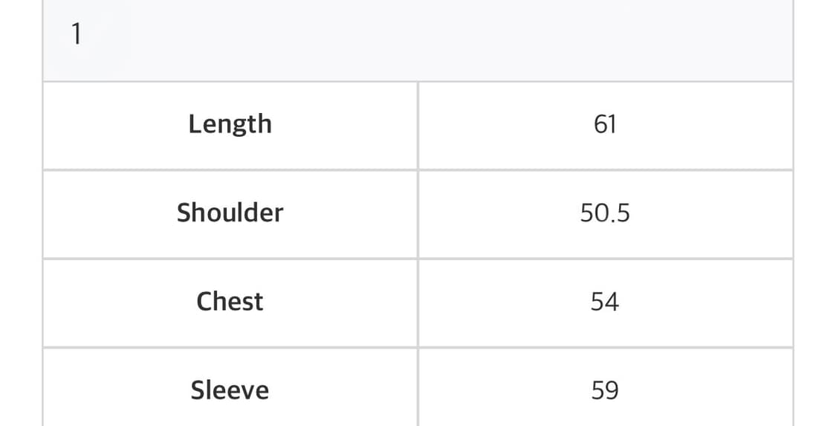The height and width of the screenshot is (426, 836).
Task: Click the Length value 61
Action: click(x=605, y=124)
